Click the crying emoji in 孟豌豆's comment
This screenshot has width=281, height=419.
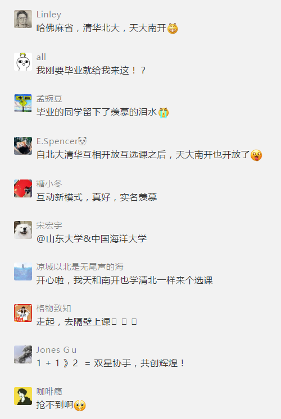(164, 113)
